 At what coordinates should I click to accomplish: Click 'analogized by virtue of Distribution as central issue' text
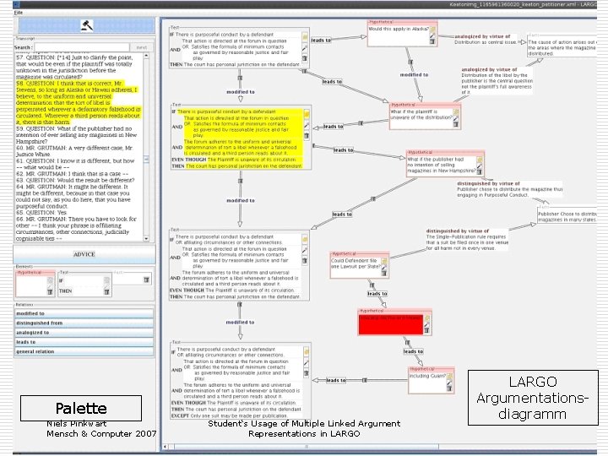point(486,39)
